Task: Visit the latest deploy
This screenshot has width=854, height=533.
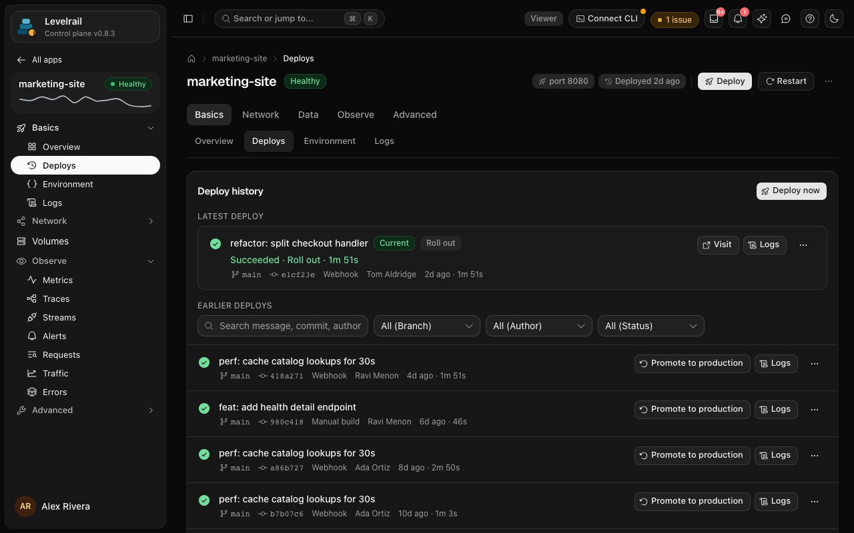Action: (718, 245)
